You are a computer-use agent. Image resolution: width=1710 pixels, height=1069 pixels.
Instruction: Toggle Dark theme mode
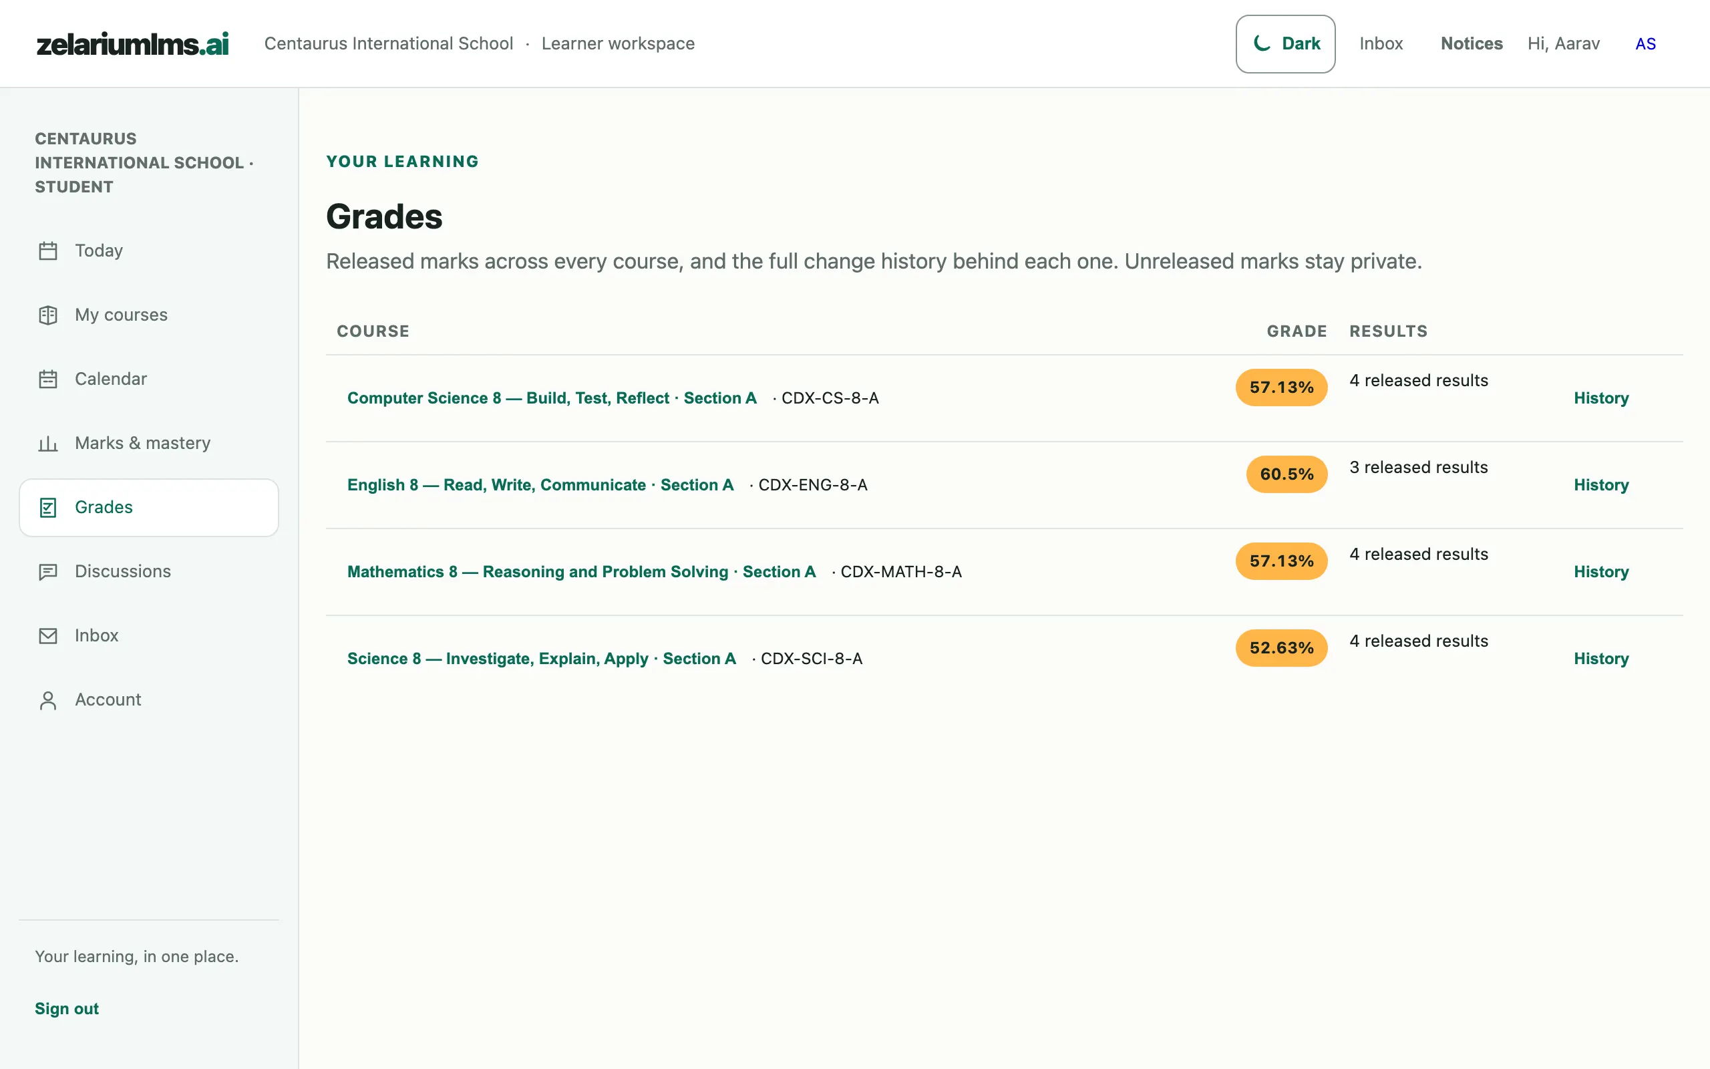(x=1285, y=44)
